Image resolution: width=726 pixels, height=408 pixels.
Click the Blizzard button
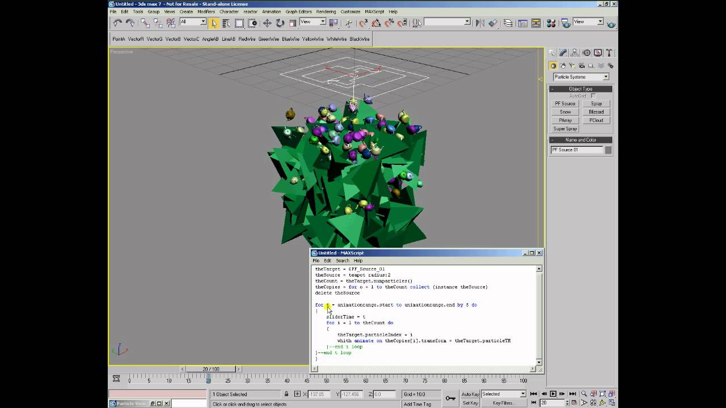[596, 112]
